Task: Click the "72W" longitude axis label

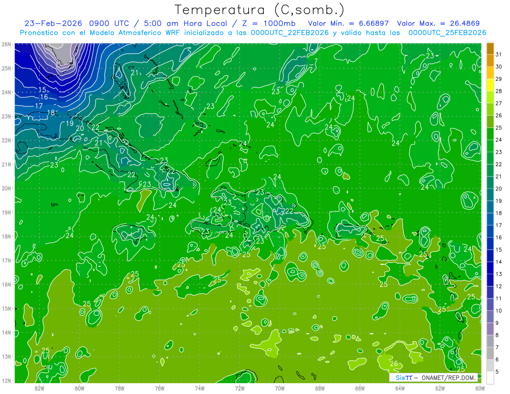Action: pyautogui.click(x=240, y=388)
